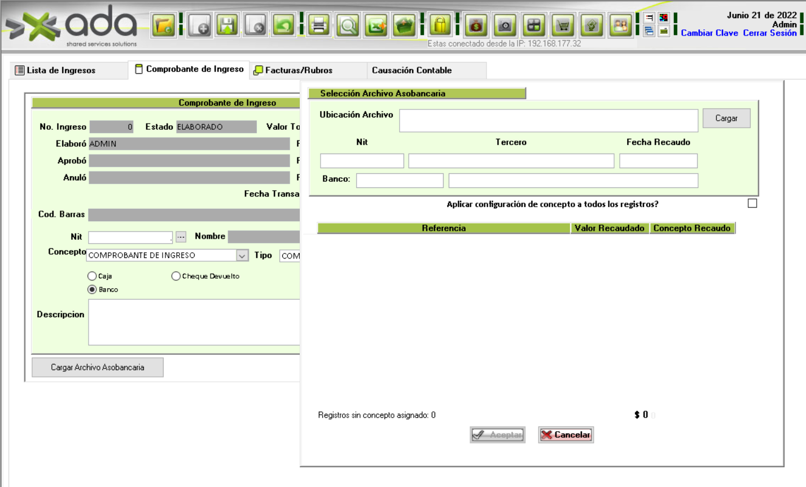The width and height of the screenshot is (806, 487).
Task: Enable apply concept configuration to all records
Action: click(752, 203)
